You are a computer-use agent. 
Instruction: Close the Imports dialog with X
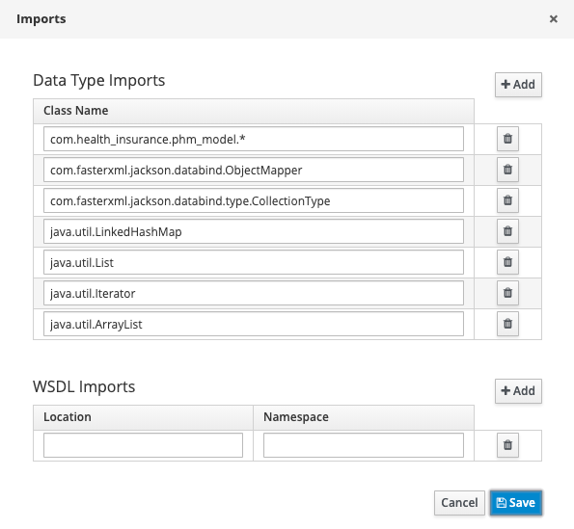click(x=554, y=19)
